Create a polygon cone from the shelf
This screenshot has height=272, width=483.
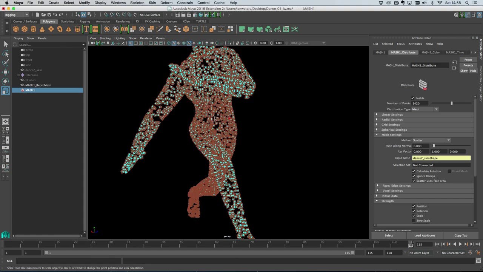coord(42,29)
